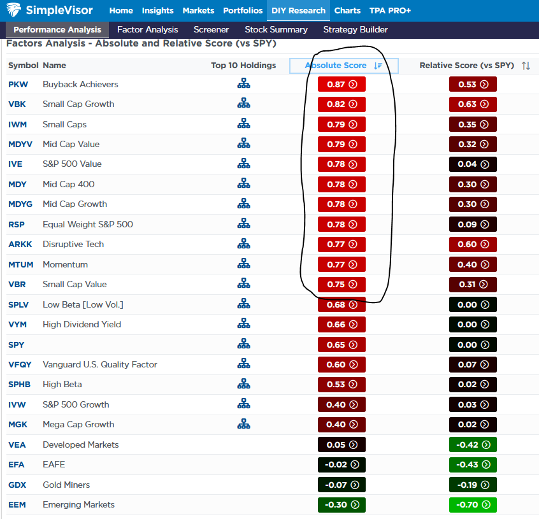View RSP Equal Weight holdings icon

[244, 224]
